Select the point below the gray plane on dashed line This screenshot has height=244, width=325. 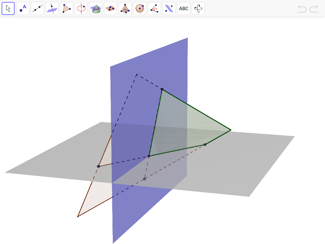[x=145, y=179]
